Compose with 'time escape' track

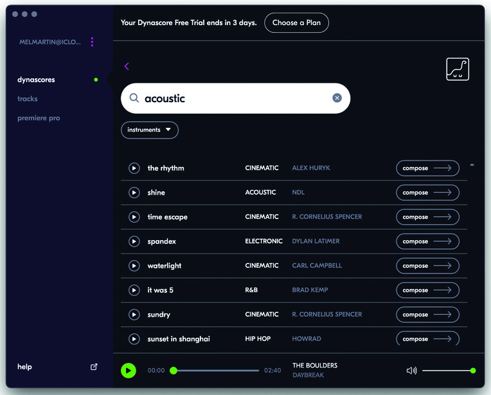coord(428,217)
